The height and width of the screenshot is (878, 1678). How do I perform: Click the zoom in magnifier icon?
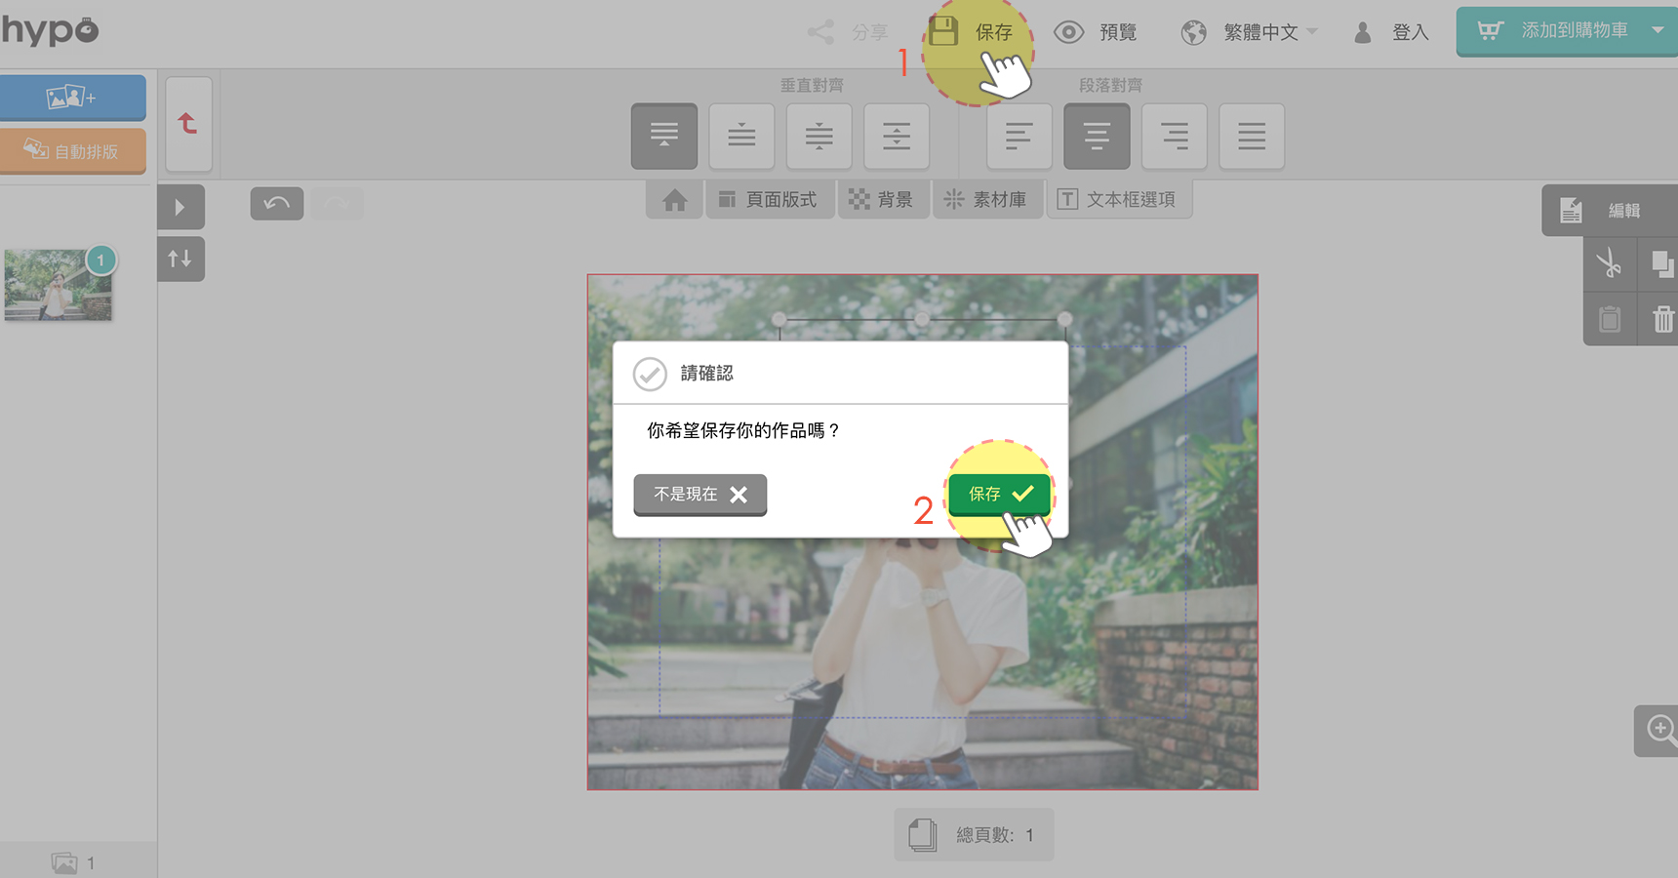(1659, 730)
